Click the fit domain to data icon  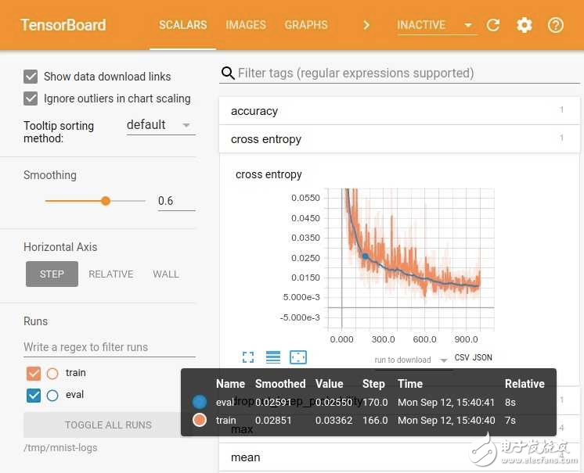click(x=298, y=357)
